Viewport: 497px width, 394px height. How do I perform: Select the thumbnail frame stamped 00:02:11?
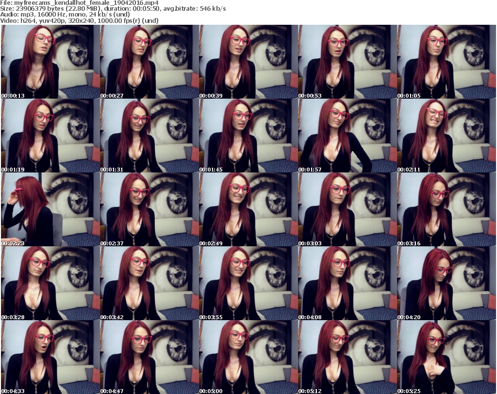tap(447, 136)
